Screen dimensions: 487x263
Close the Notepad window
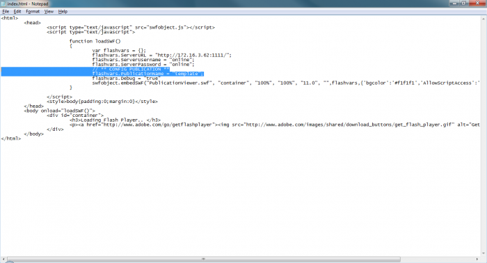click(477, 3)
